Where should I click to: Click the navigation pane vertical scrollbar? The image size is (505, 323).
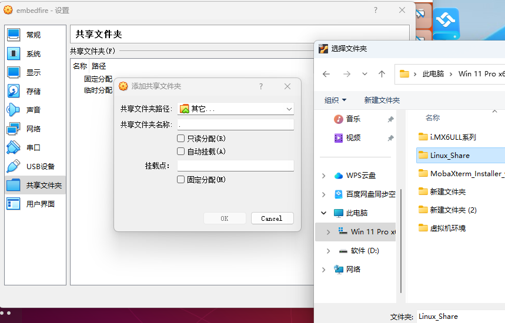coord(401,241)
